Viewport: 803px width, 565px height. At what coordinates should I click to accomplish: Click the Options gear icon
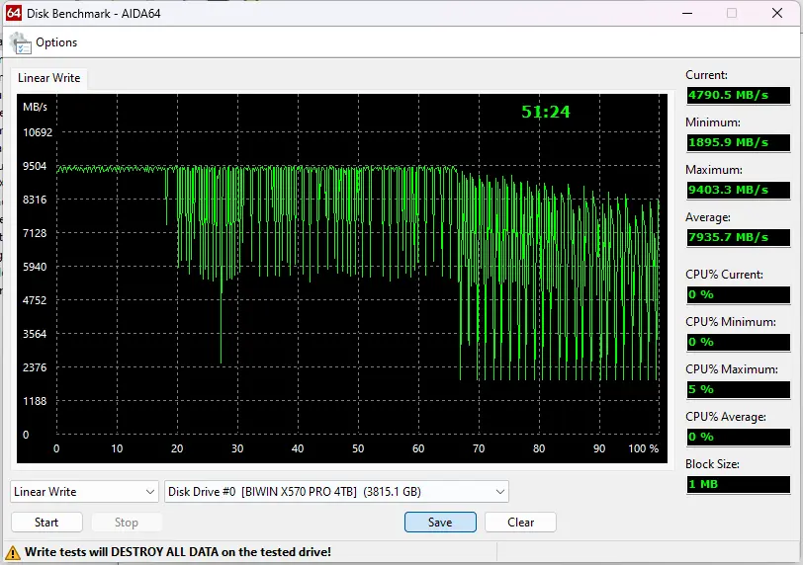20,42
